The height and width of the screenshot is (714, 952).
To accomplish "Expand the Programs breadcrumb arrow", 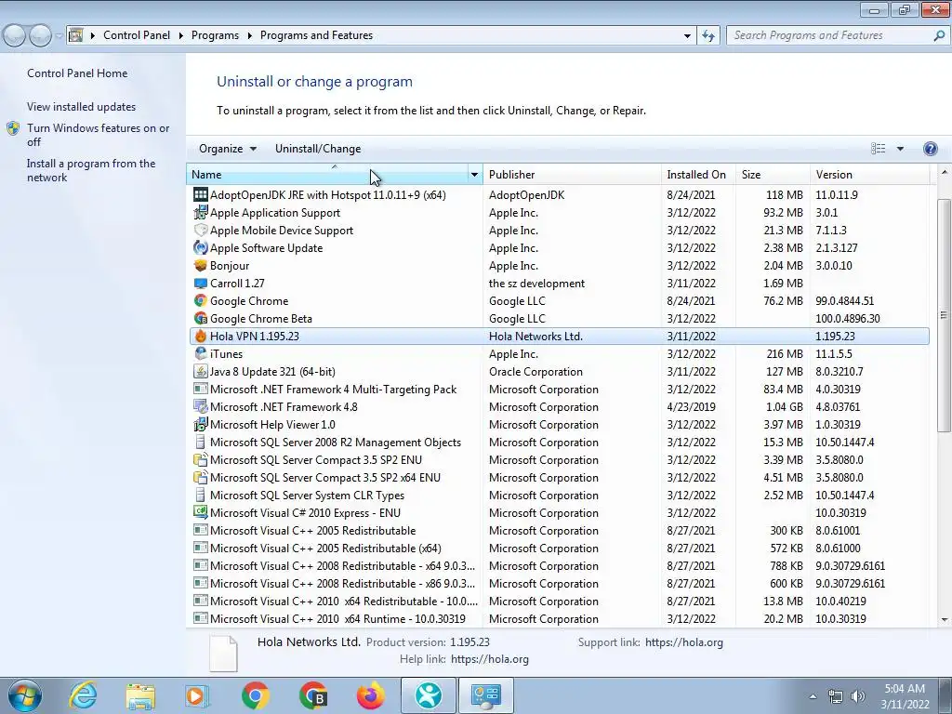I will (x=249, y=36).
